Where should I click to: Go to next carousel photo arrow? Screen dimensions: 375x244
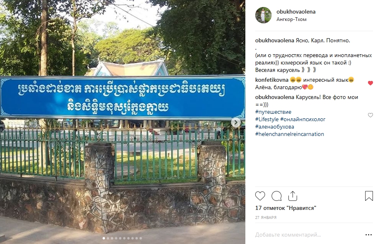pyautogui.click(x=236, y=123)
